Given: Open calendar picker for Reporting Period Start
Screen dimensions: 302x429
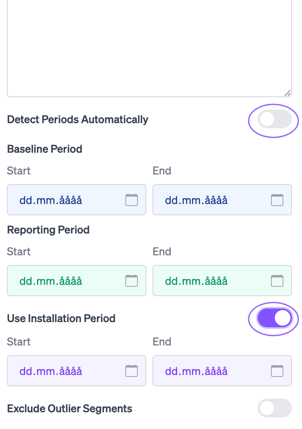Looking at the screenshot, I should point(132,281).
